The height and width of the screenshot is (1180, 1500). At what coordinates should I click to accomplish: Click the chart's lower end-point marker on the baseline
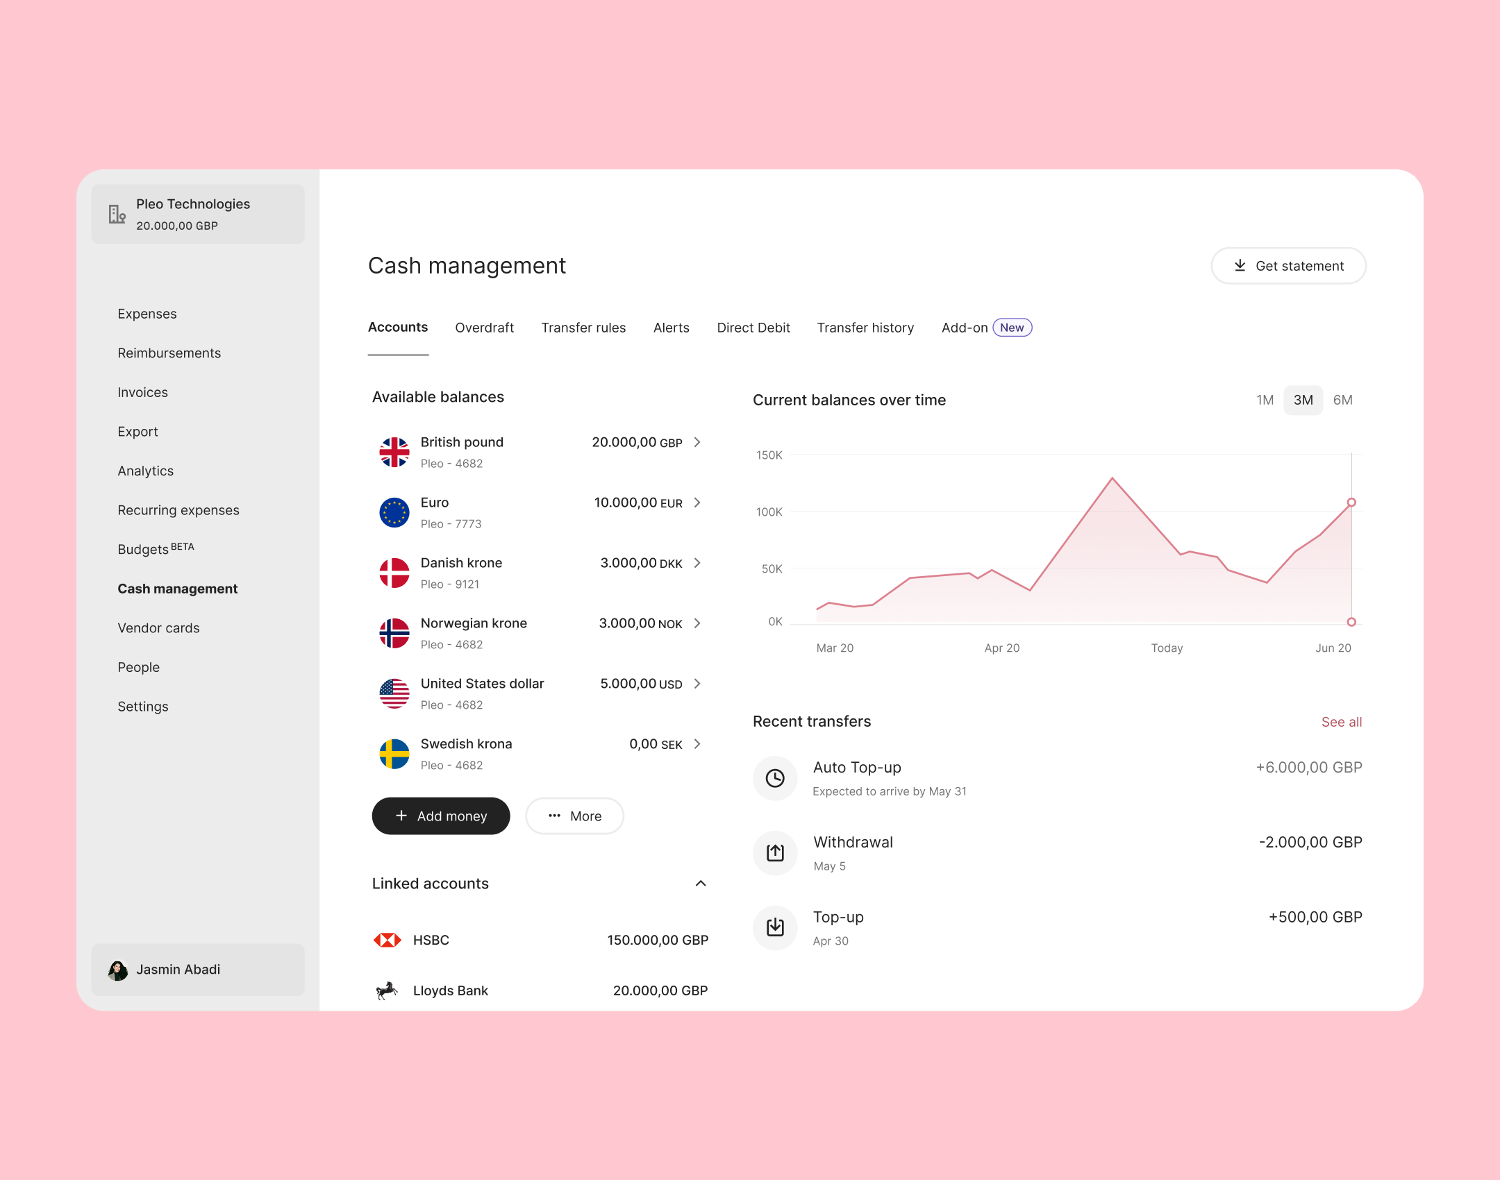tap(1351, 622)
